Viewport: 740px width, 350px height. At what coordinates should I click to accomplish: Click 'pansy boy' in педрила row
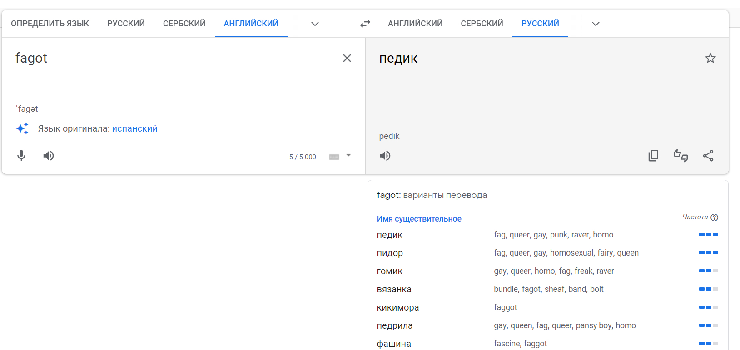pyautogui.click(x=594, y=325)
